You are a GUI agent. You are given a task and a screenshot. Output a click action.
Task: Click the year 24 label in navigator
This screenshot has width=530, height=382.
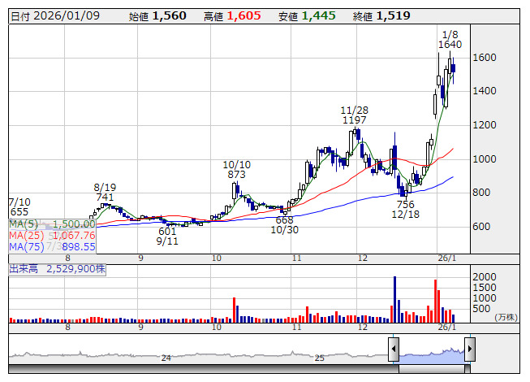tap(166, 358)
